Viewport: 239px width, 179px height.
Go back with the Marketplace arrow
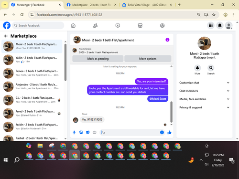coord(6,36)
